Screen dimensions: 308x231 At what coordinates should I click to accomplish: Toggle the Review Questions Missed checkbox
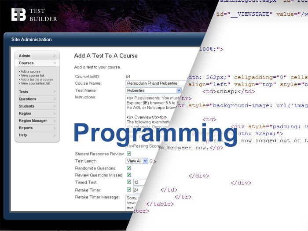pyautogui.click(x=129, y=175)
